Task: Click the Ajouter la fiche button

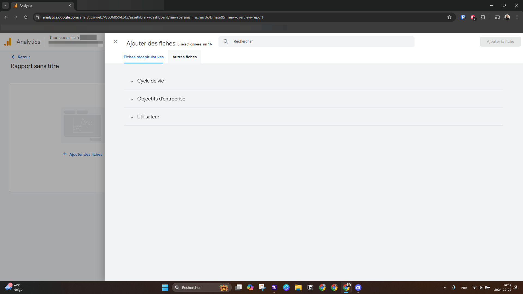Action: pyautogui.click(x=500, y=41)
